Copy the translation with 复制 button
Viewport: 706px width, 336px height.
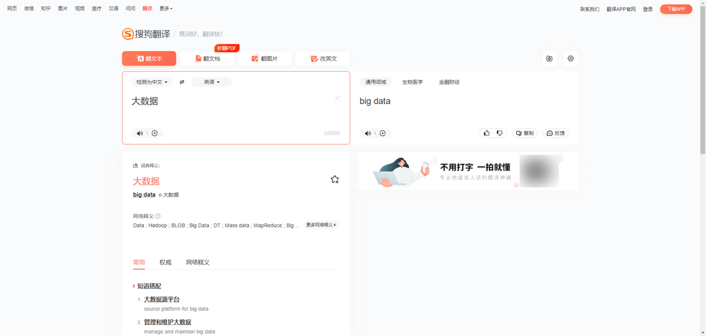[524, 133]
